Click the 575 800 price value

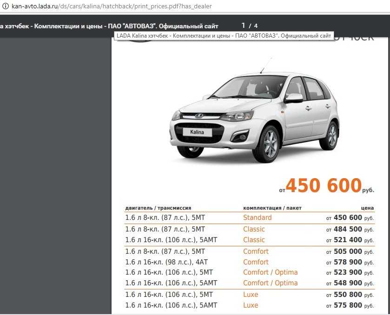click(x=348, y=305)
